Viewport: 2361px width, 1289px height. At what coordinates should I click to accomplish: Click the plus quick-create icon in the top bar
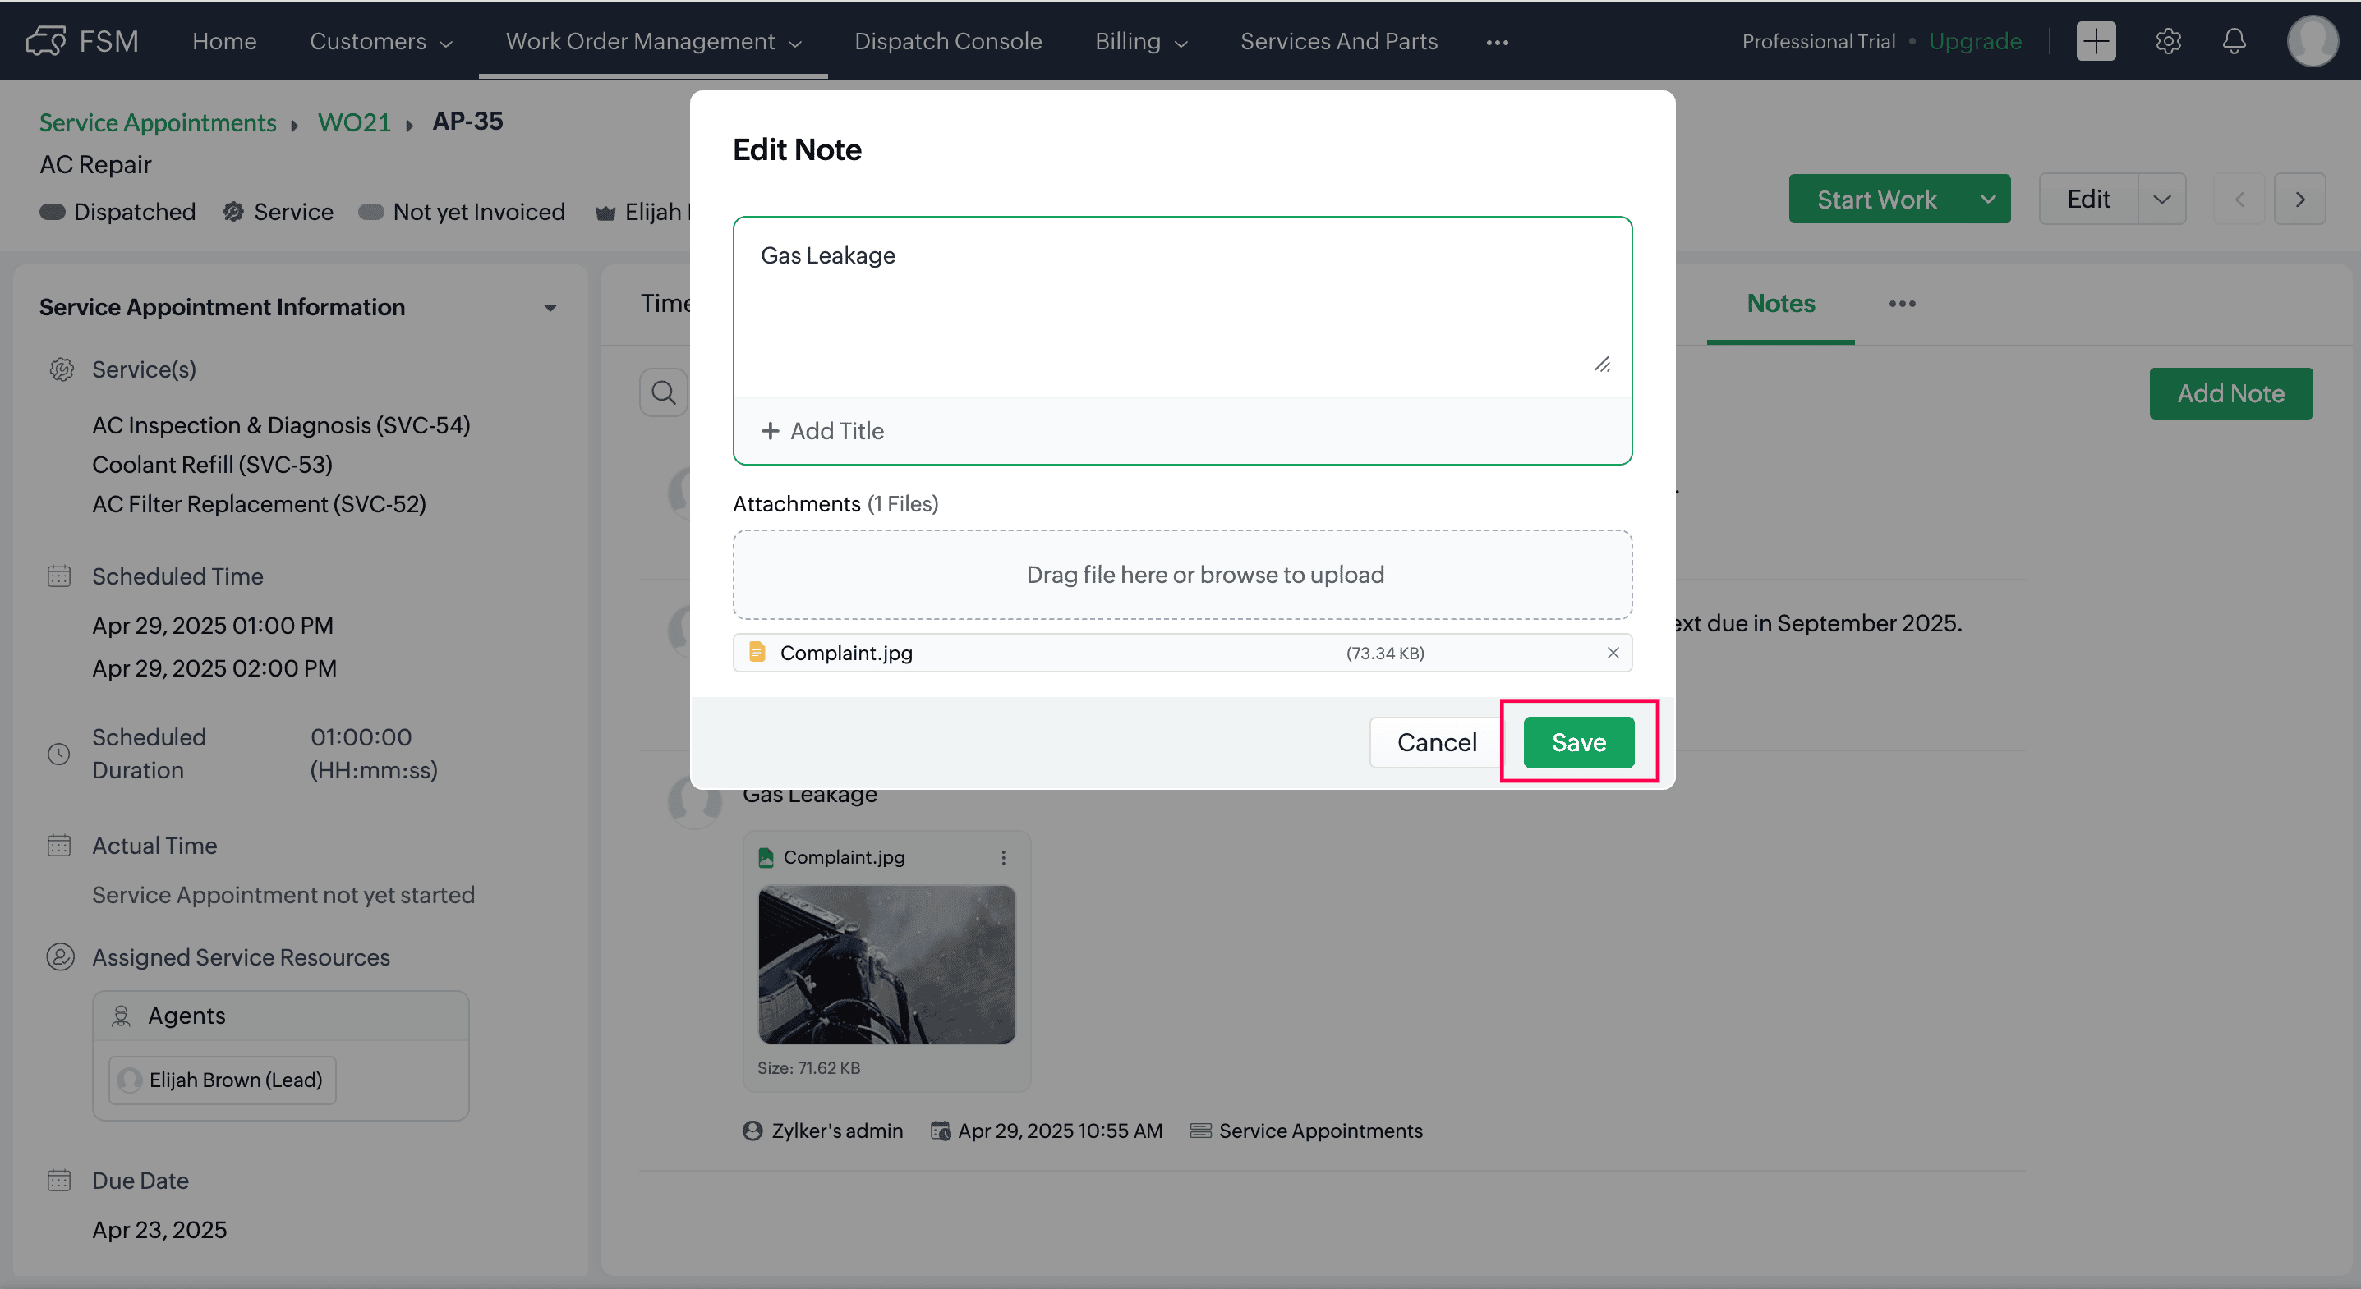tap(2095, 41)
